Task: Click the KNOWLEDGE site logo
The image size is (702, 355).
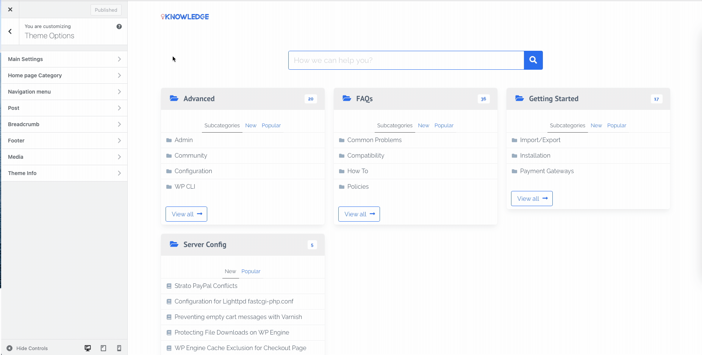Action: click(x=185, y=17)
